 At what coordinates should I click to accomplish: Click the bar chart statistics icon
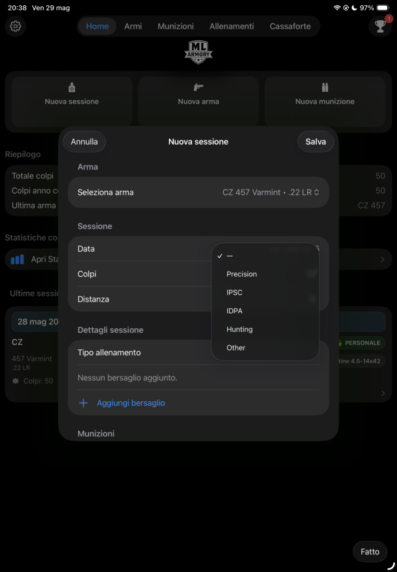(17, 259)
